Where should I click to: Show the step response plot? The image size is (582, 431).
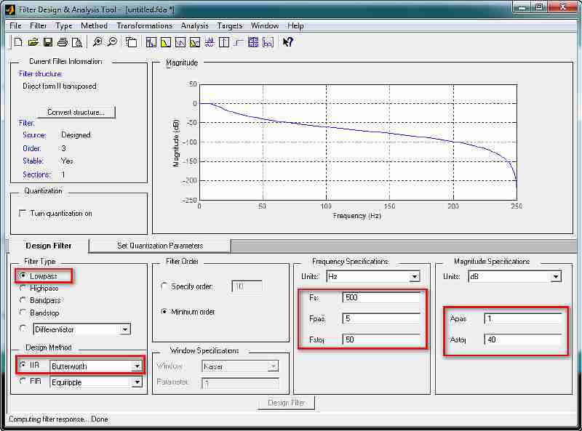pos(239,42)
